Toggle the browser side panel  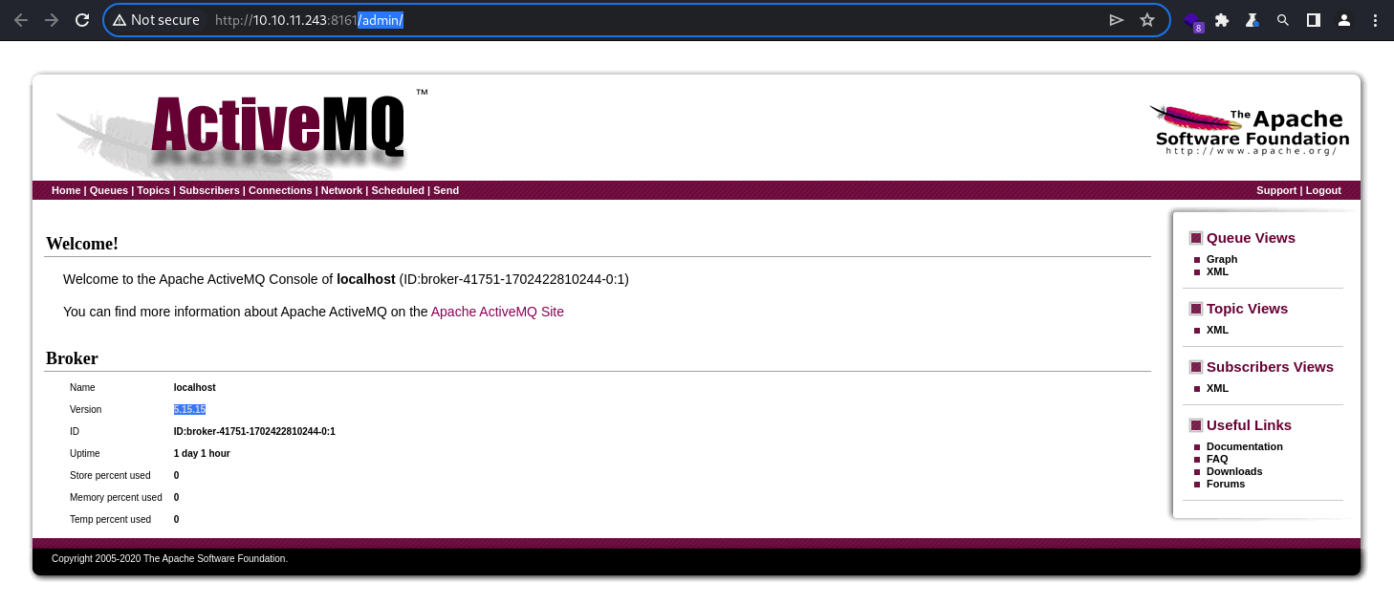(x=1314, y=20)
